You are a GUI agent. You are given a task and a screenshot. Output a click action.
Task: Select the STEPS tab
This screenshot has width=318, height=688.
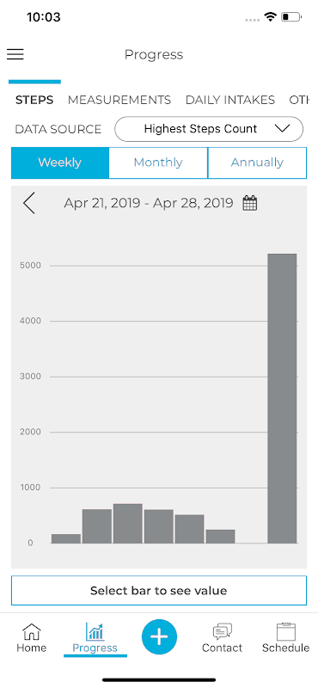pos(34,100)
